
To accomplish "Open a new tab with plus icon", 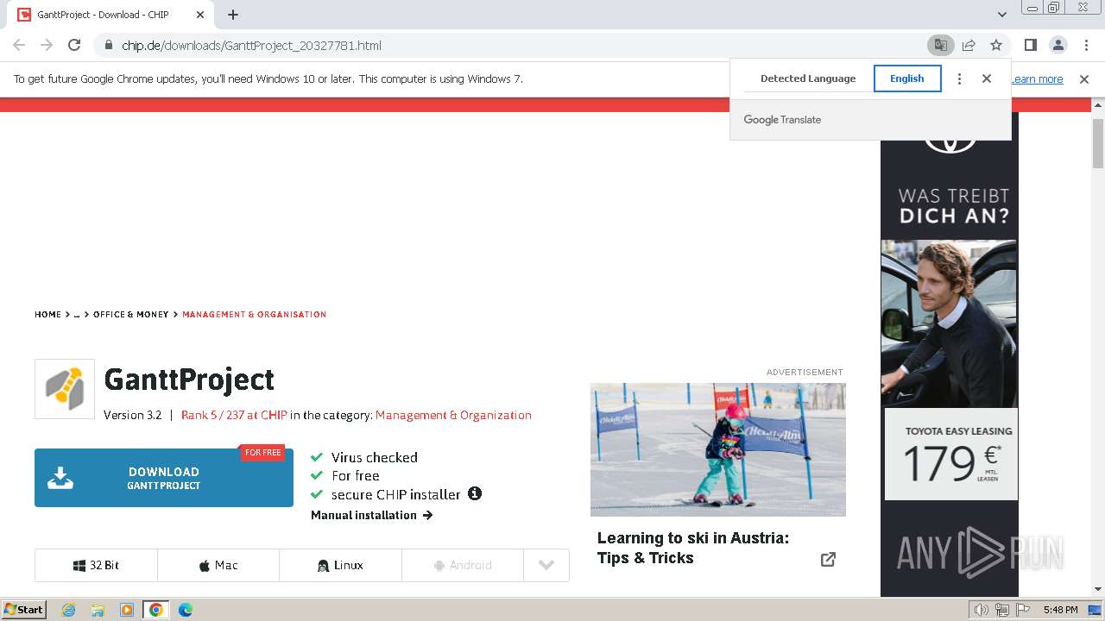I will click(x=233, y=15).
